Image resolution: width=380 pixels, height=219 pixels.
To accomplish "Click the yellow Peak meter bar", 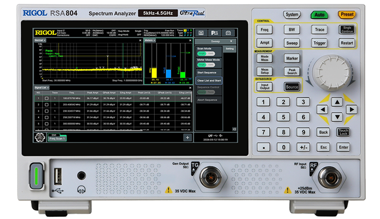I will point(154,73).
